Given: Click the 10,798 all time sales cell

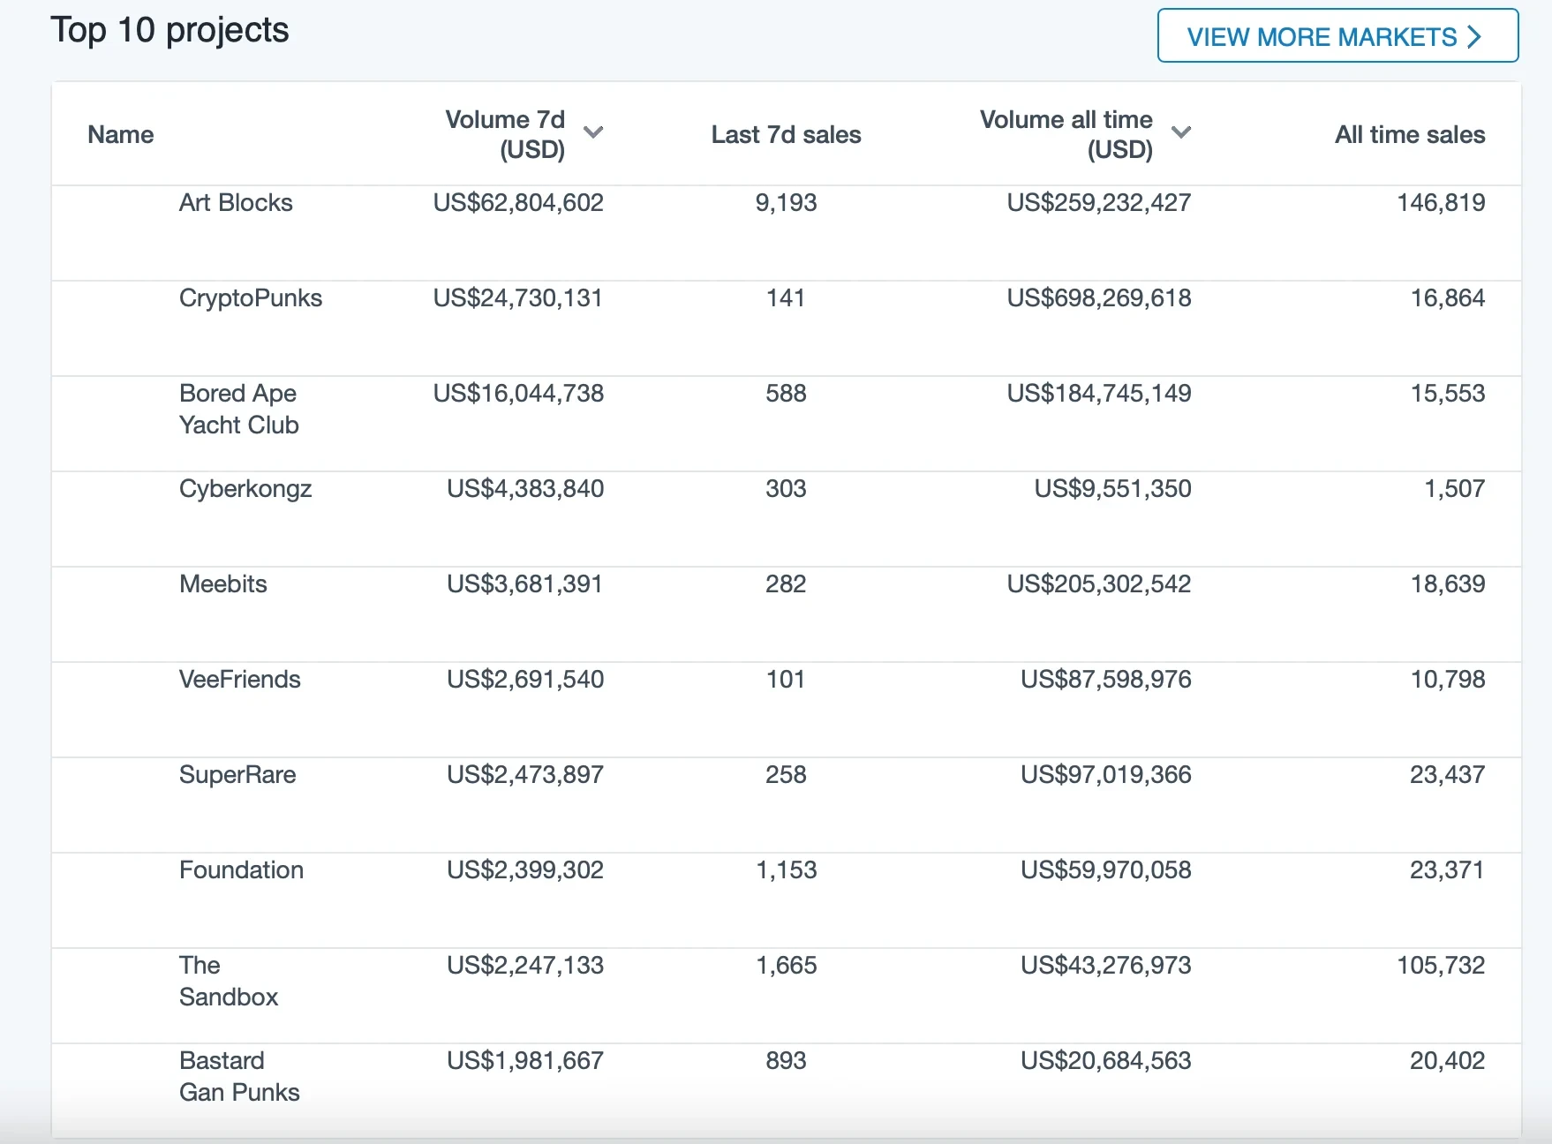Looking at the screenshot, I should coord(1448,680).
